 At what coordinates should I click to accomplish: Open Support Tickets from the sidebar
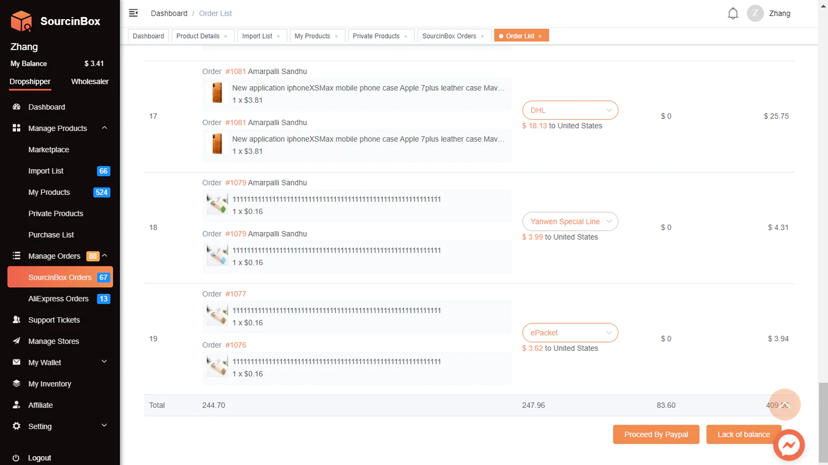(x=54, y=320)
